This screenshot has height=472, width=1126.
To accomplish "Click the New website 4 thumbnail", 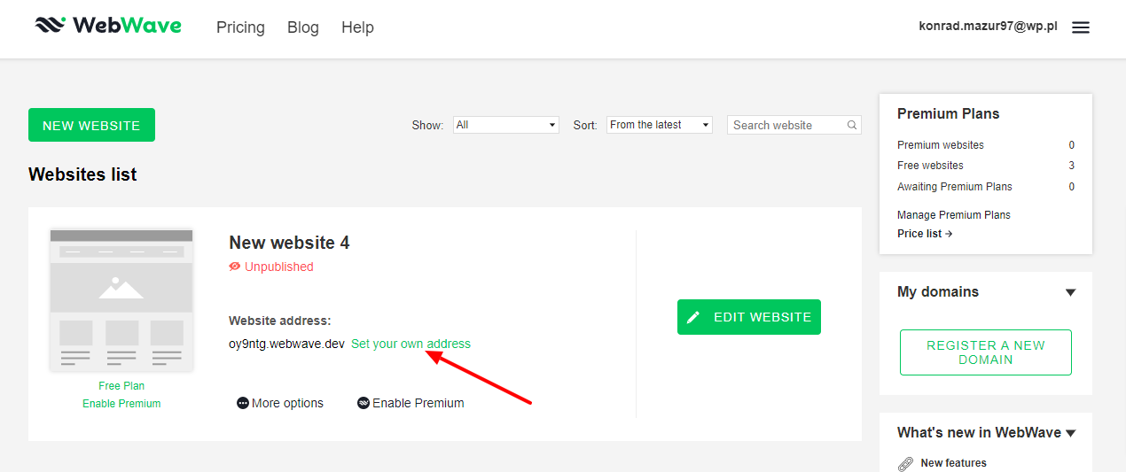I will click(x=121, y=299).
